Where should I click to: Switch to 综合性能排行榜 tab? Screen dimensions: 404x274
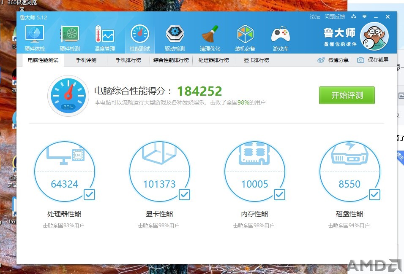[171, 60]
